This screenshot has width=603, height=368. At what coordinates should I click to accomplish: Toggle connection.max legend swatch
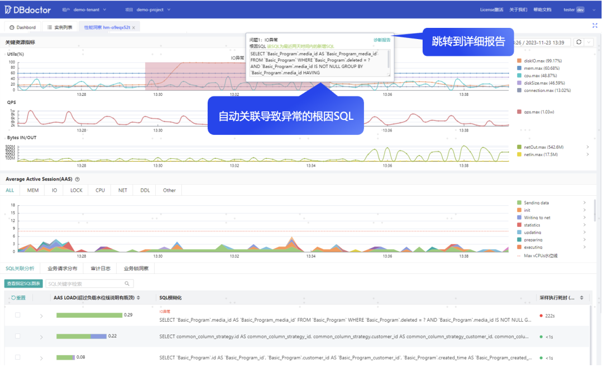[519, 90]
